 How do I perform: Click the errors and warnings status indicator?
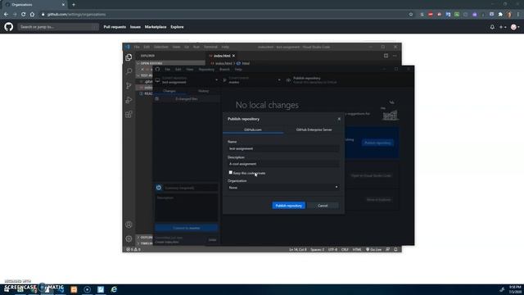click(133, 249)
